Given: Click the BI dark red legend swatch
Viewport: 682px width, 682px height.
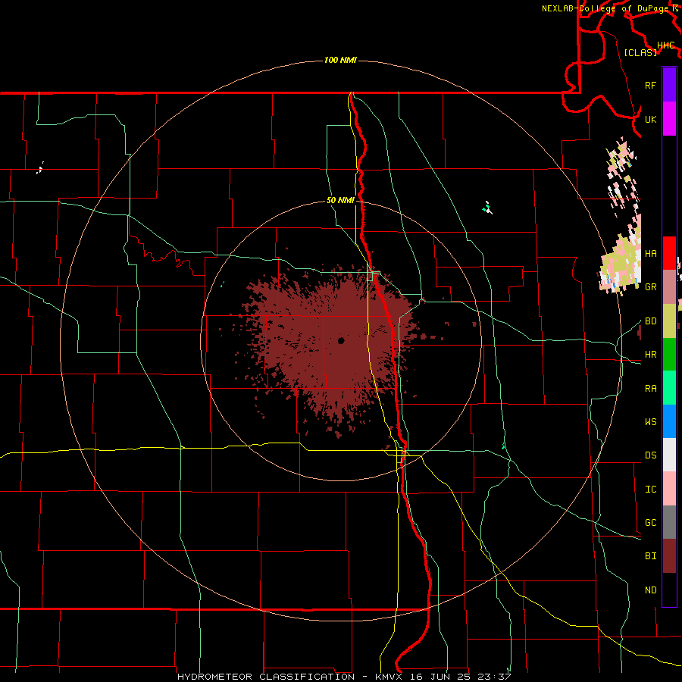Looking at the screenshot, I should (x=669, y=556).
